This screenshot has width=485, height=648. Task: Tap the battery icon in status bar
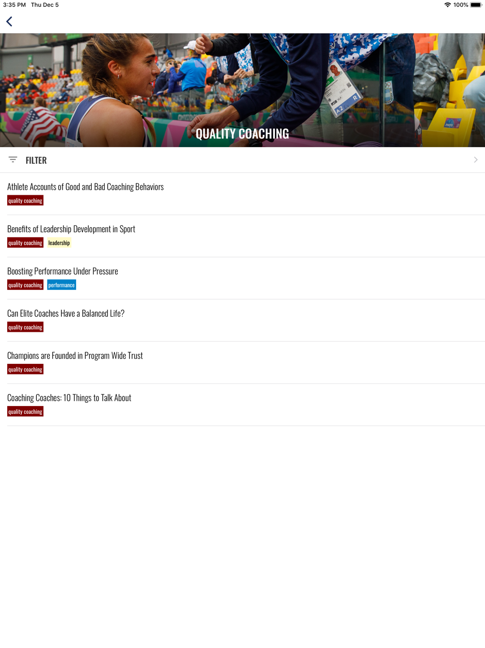[x=476, y=5]
